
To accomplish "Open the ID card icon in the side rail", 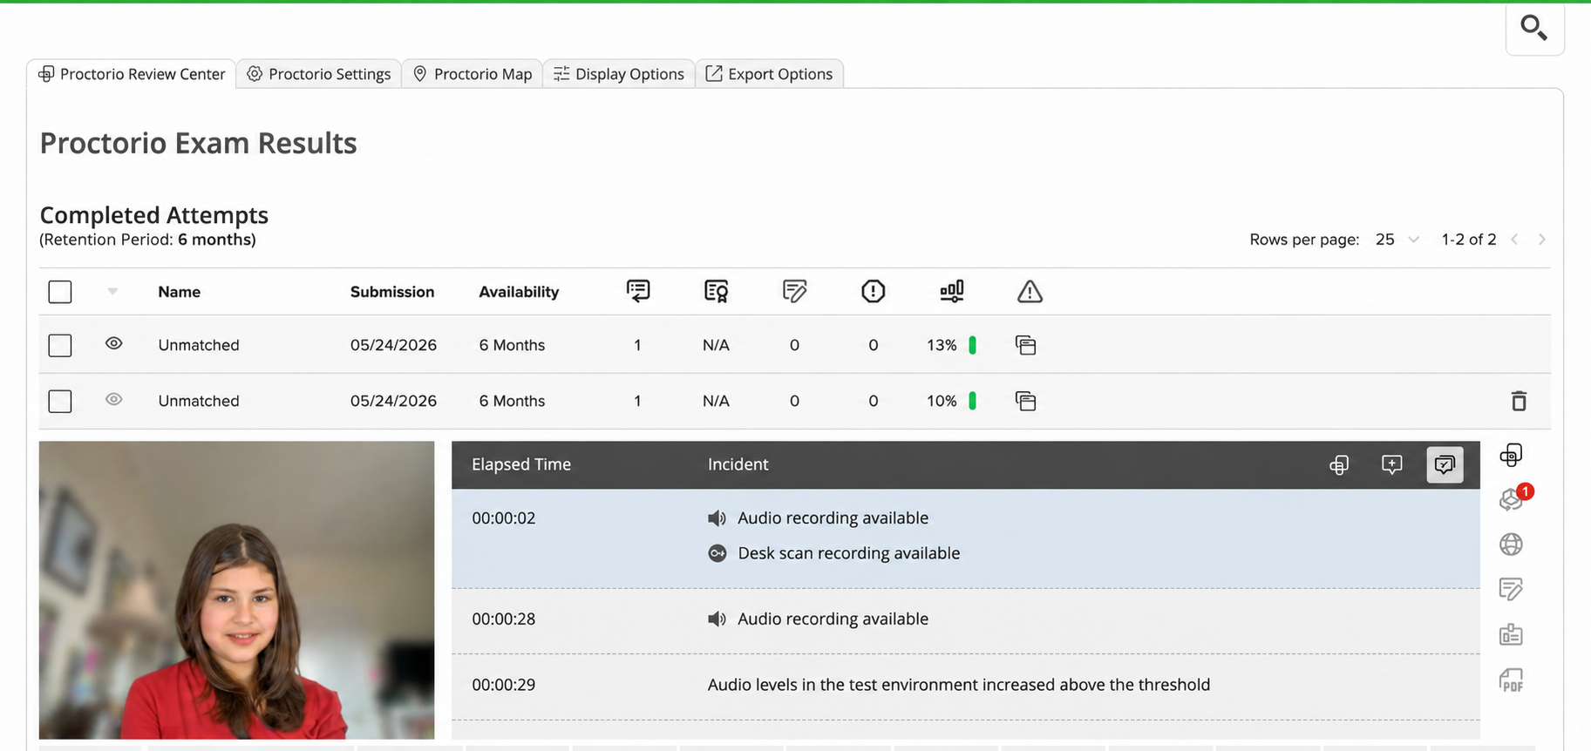I will click(x=1511, y=634).
